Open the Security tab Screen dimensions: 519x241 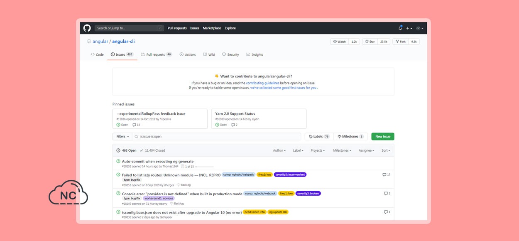230,55
